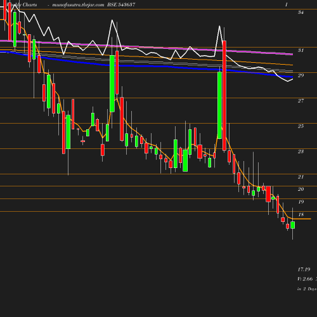Click the "BSE 543637" stock code text
The width and height of the screenshot is (317, 317).
(x=121, y=4)
